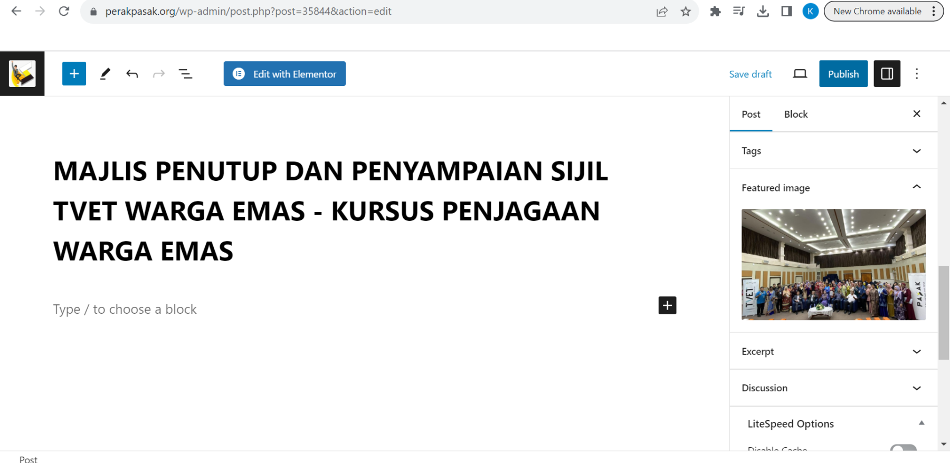Switch to the Post tab

tap(750, 114)
